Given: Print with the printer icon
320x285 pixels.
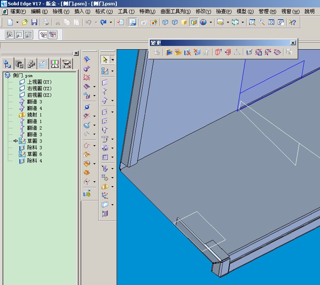Looking at the screenshot, I should coord(46,22).
